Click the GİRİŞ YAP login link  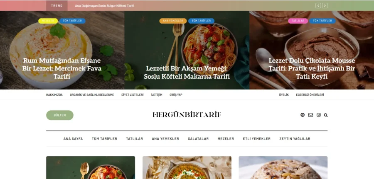(x=176, y=95)
